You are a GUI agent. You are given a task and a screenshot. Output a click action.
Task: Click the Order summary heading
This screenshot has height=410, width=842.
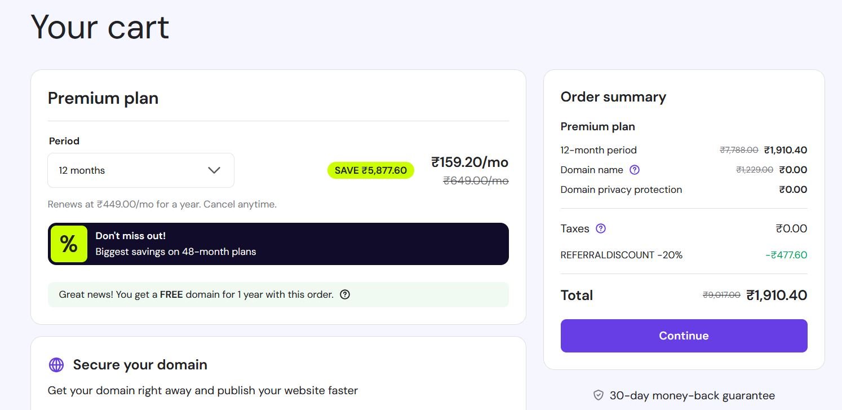click(x=613, y=97)
